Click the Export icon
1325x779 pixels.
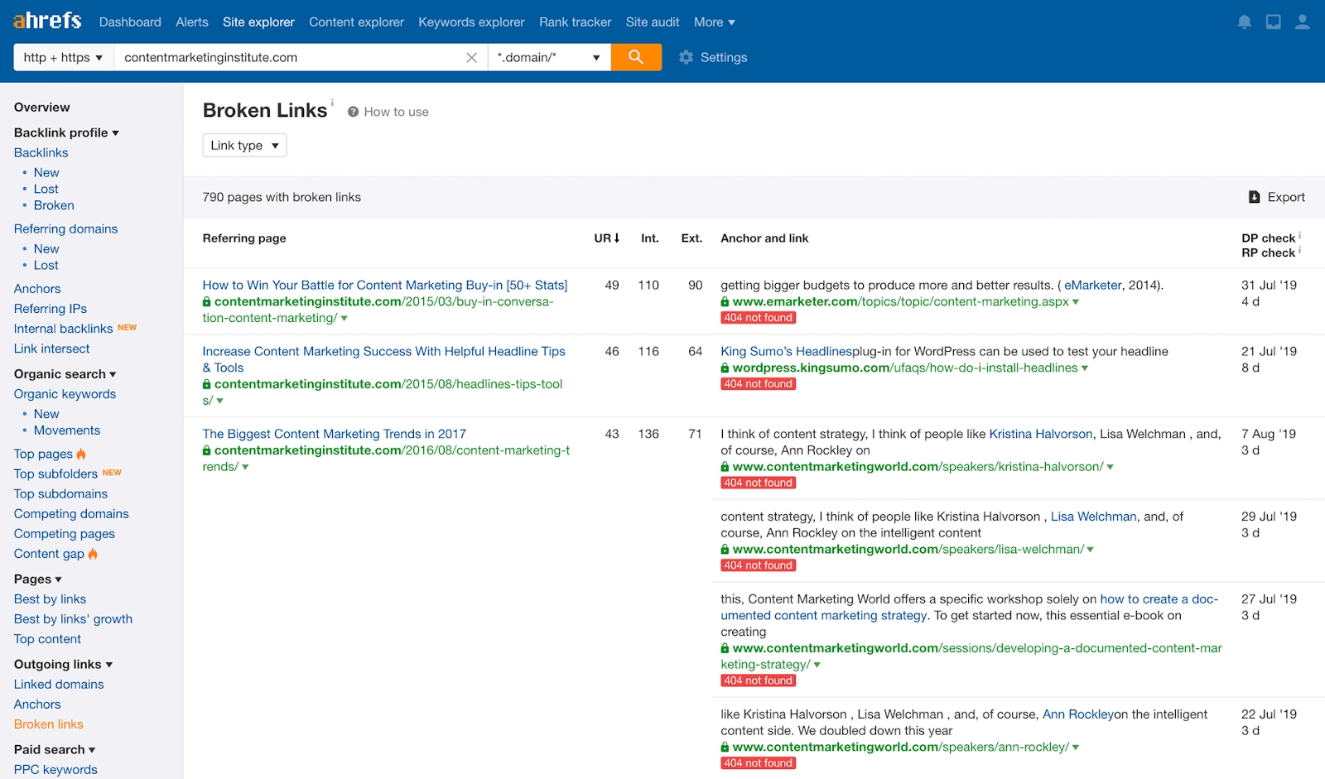[x=1254, y=197]
